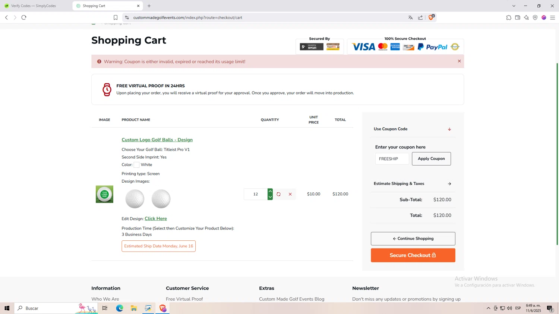
Task: Click the update quantity refresh icon
Action: click(x=278, y=194)
